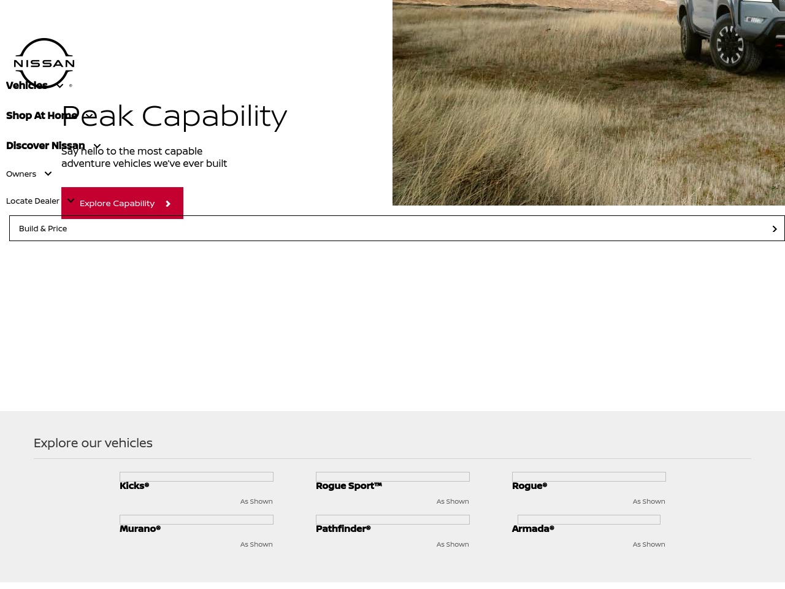Click the arrow icon in Explore Capability
The width and height of the screenshot is (785, 589).
(x=168, y=204)
